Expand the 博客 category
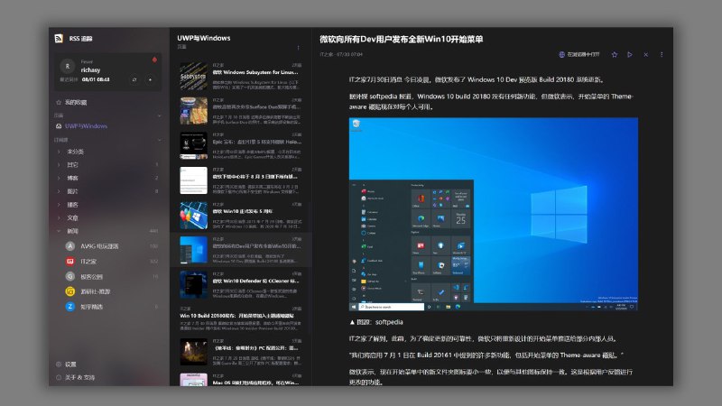 pos(72,178)
